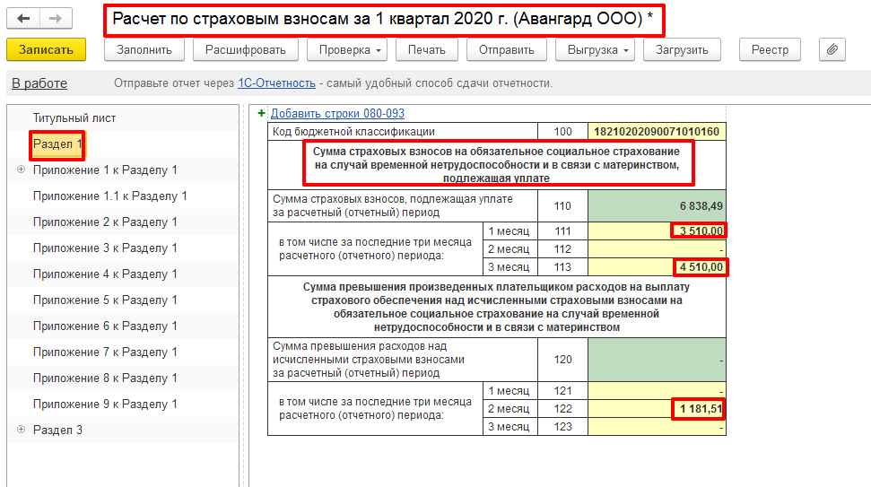Follow the 1С-Отчетность link
This screenshot has width=871, height=487.
click(x=276, y=83)
